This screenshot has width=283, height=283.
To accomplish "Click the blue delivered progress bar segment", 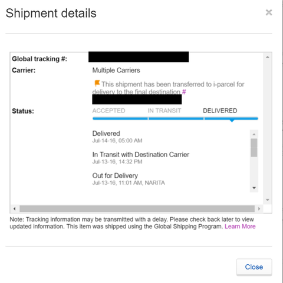I will 231,118.
